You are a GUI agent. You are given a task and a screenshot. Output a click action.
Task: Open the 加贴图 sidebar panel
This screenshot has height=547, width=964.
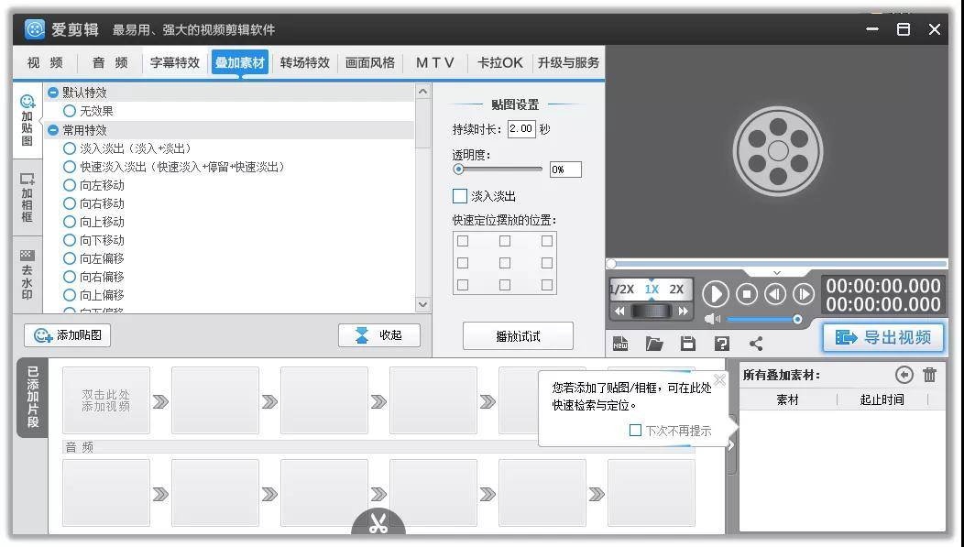(27, 120)
